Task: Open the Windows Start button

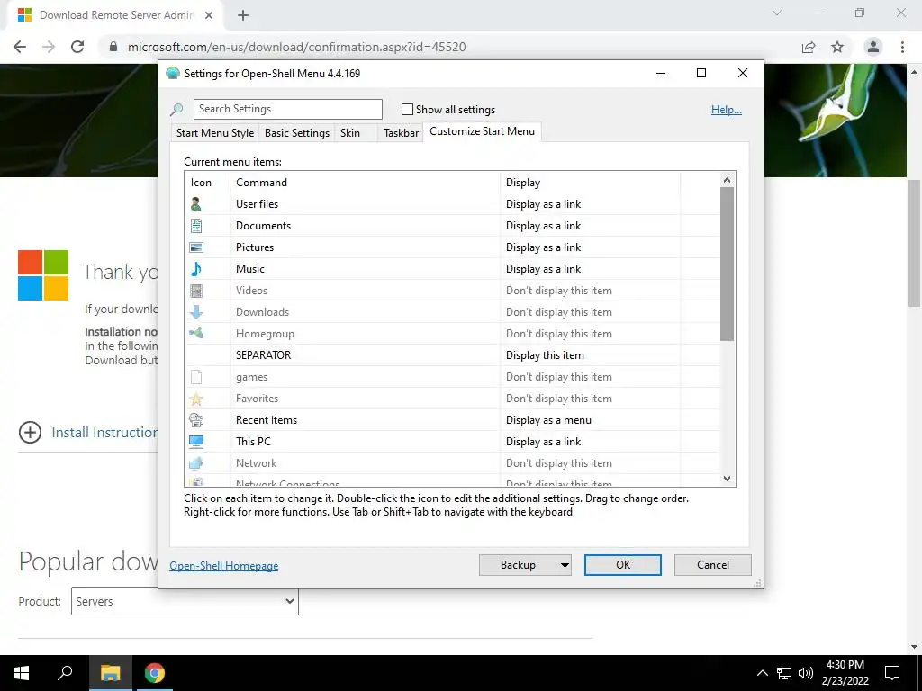Action: 22,673
